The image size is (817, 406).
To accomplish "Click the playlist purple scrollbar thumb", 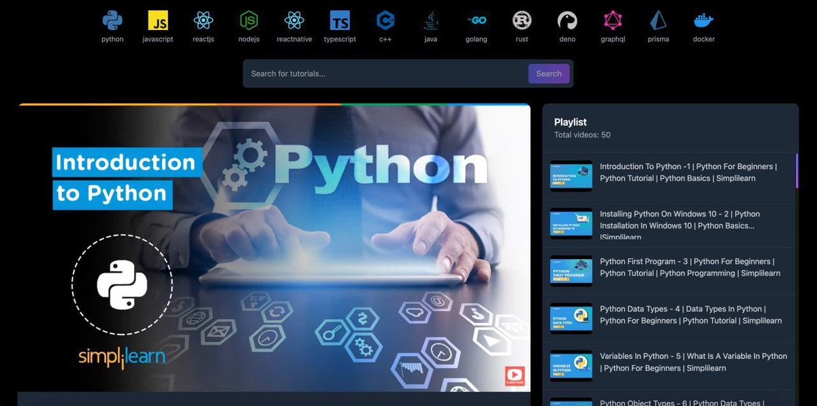I will (x=797, y=170).
